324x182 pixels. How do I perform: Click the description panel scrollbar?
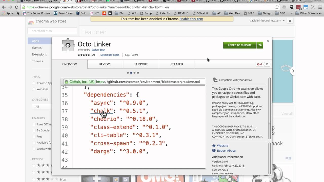coord(269,108)
